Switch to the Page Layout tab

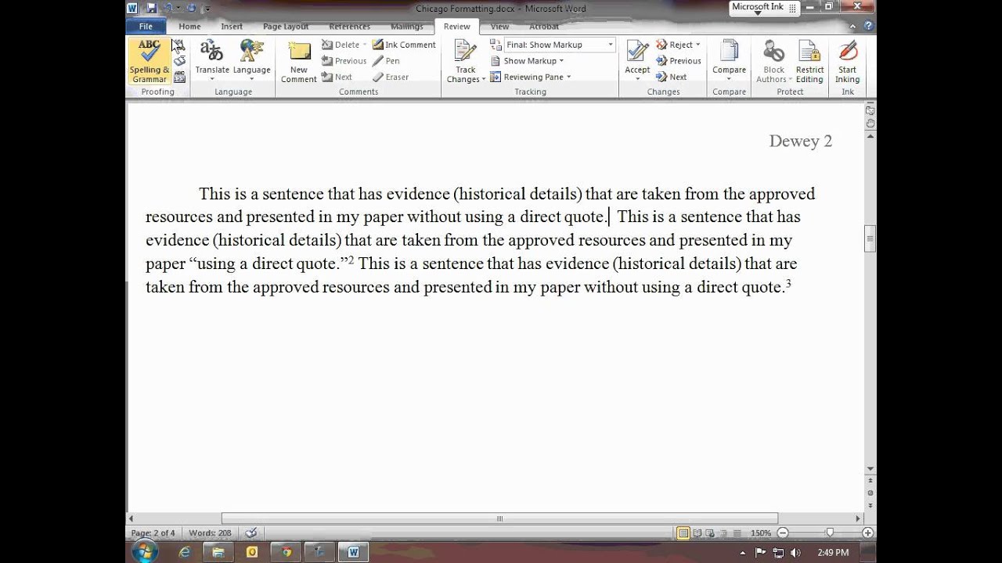(x=285, y=27)
